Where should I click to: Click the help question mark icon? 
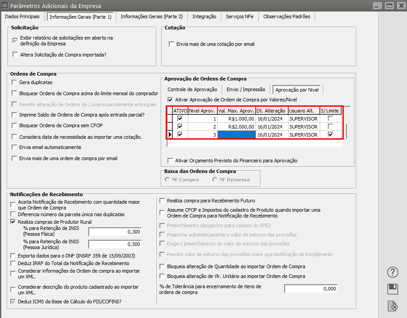point(392,272)
